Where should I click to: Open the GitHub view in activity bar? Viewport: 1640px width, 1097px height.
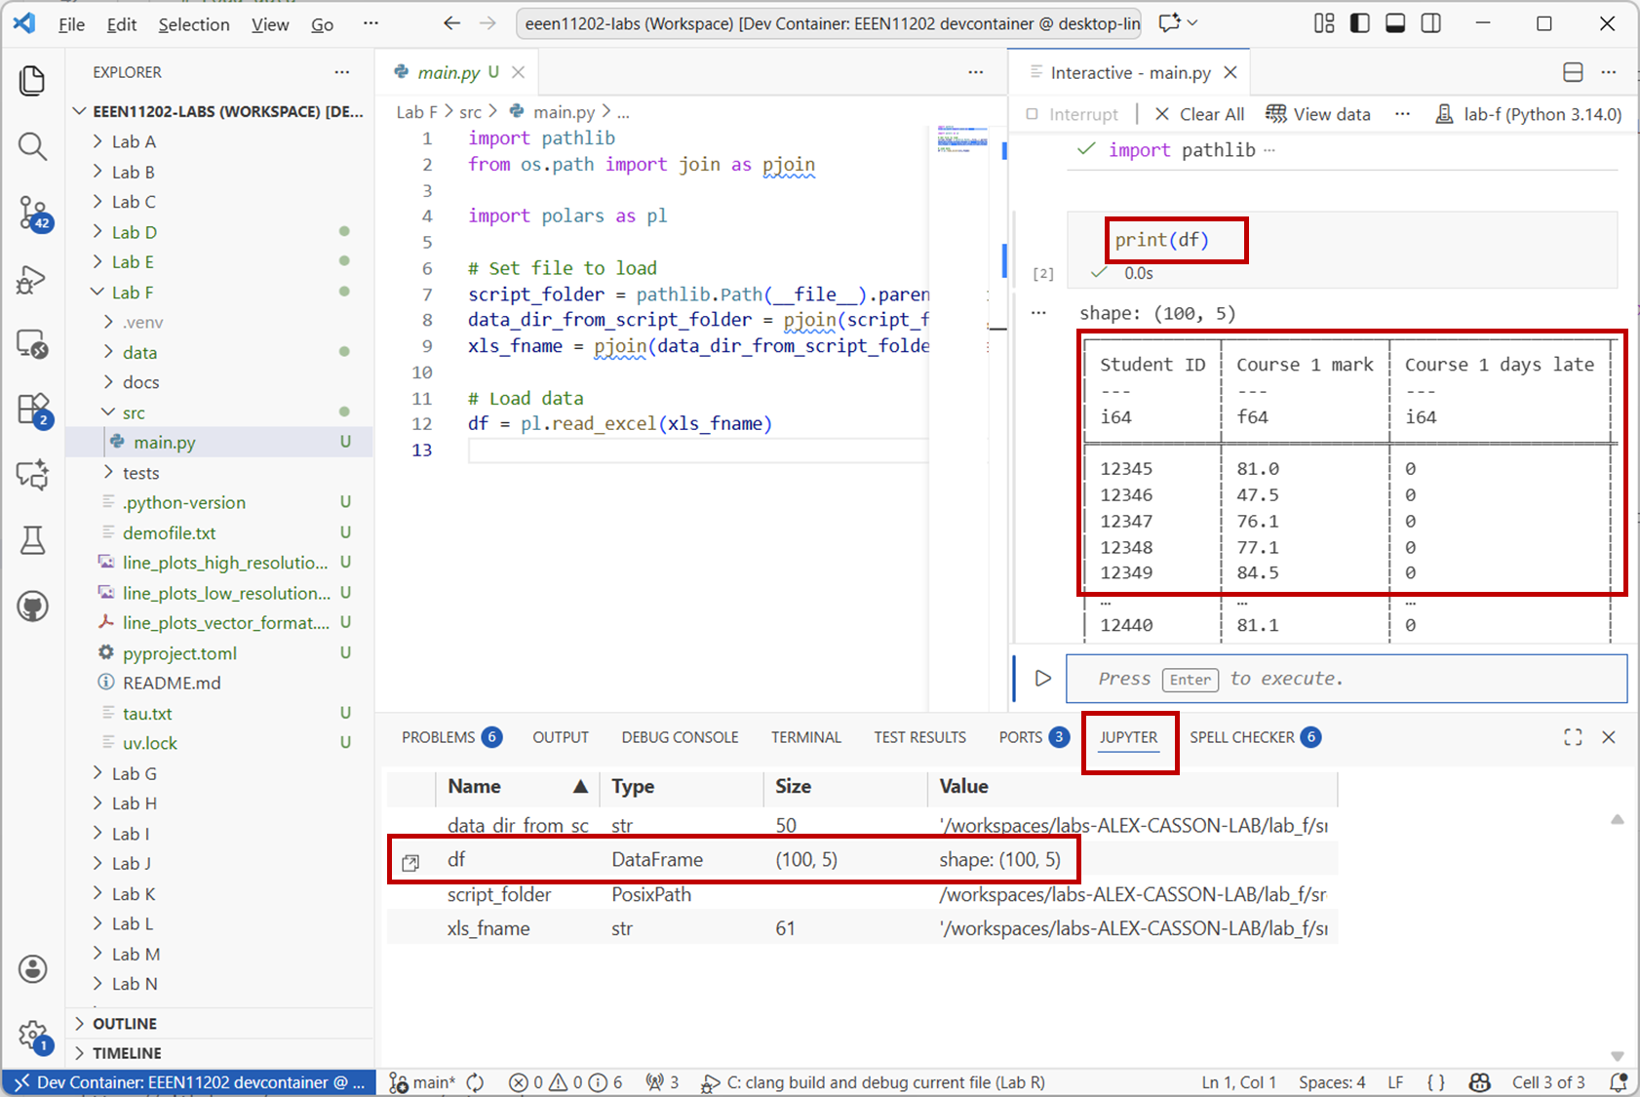pos(32,607)
